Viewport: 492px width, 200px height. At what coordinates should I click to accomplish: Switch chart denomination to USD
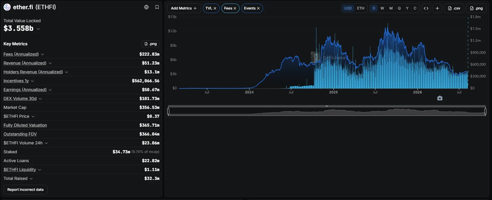point(348,8)
